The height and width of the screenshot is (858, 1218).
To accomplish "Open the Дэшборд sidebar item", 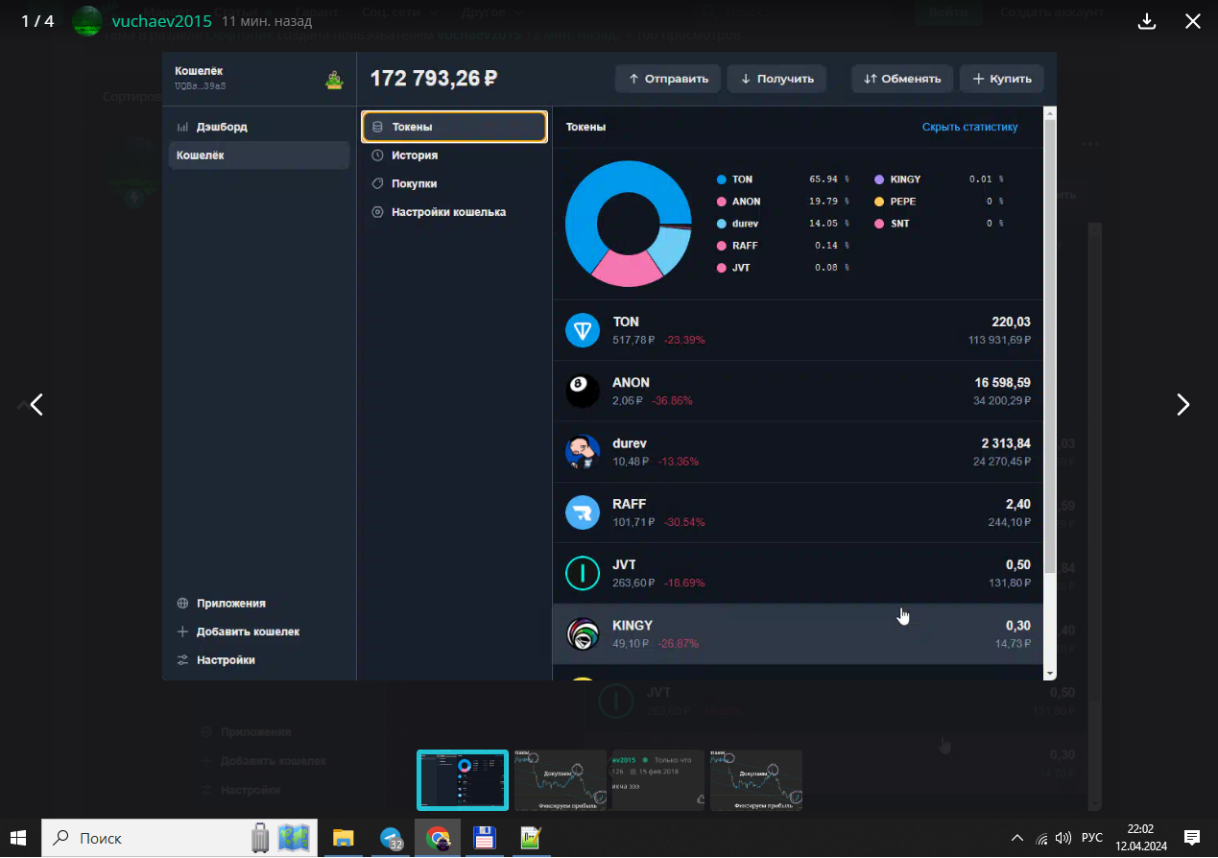I will (x=259, y=127).
